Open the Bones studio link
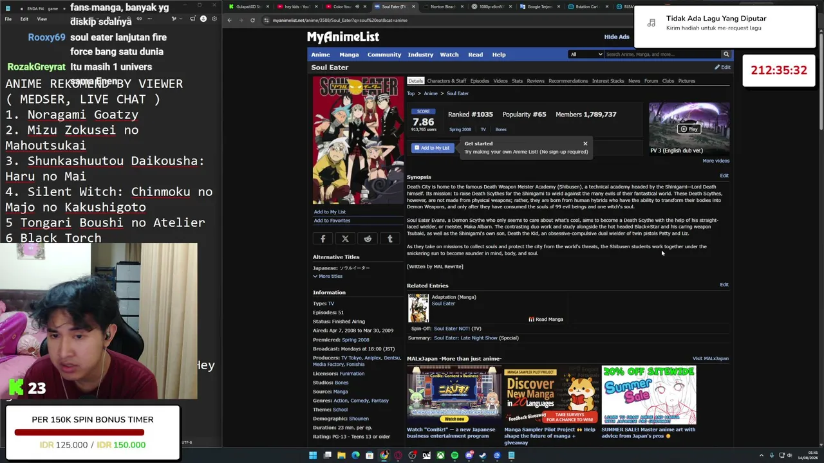The image size is (824, 463). click(x=341, y=383)
